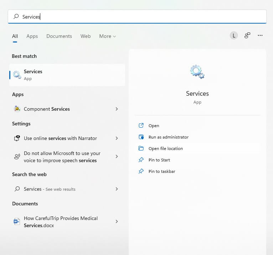Click the Services gear icon in Best match

click(x=17, y=75)
